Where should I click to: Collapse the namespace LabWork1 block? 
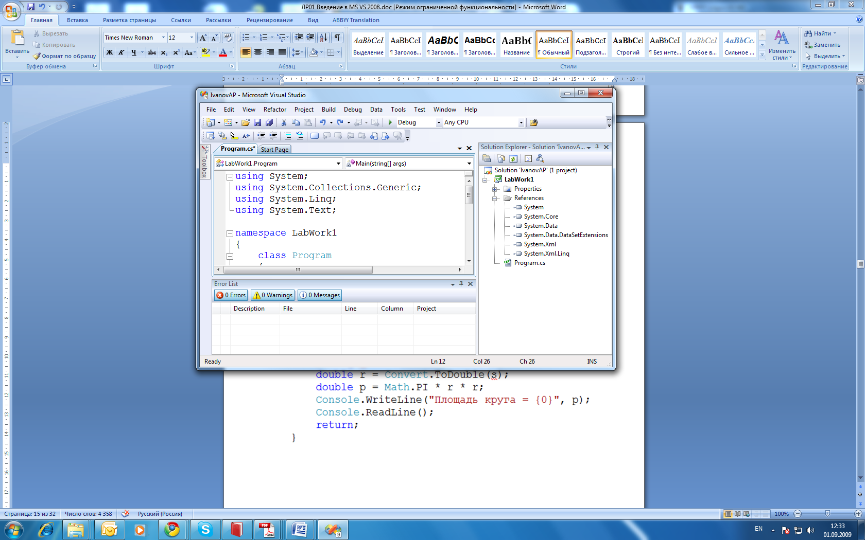(x=230, y=233)
